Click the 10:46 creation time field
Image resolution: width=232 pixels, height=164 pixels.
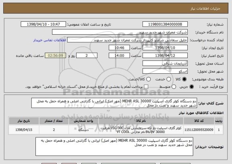[x=119, y=48]
